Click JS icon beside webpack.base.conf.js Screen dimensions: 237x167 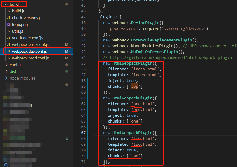coord(9,45)
